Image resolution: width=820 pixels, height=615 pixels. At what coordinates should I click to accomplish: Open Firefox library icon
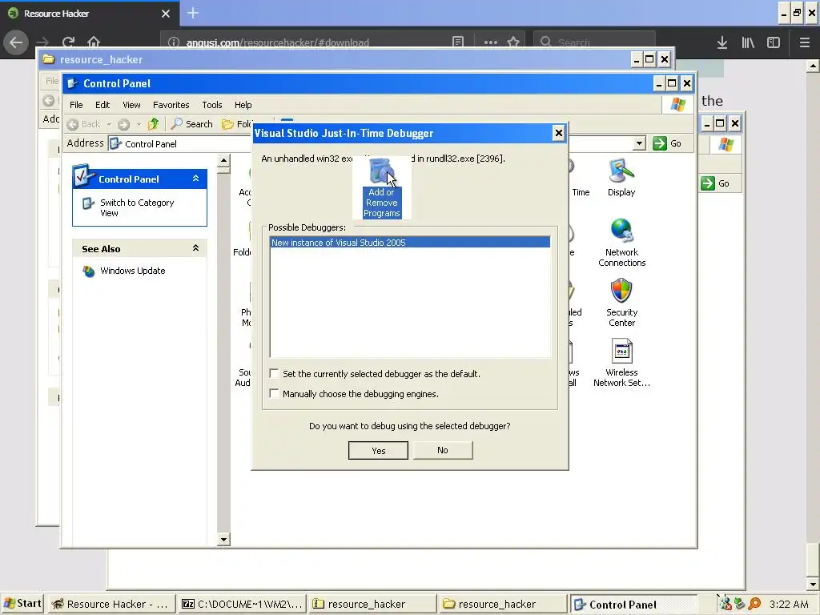[748, 42]
